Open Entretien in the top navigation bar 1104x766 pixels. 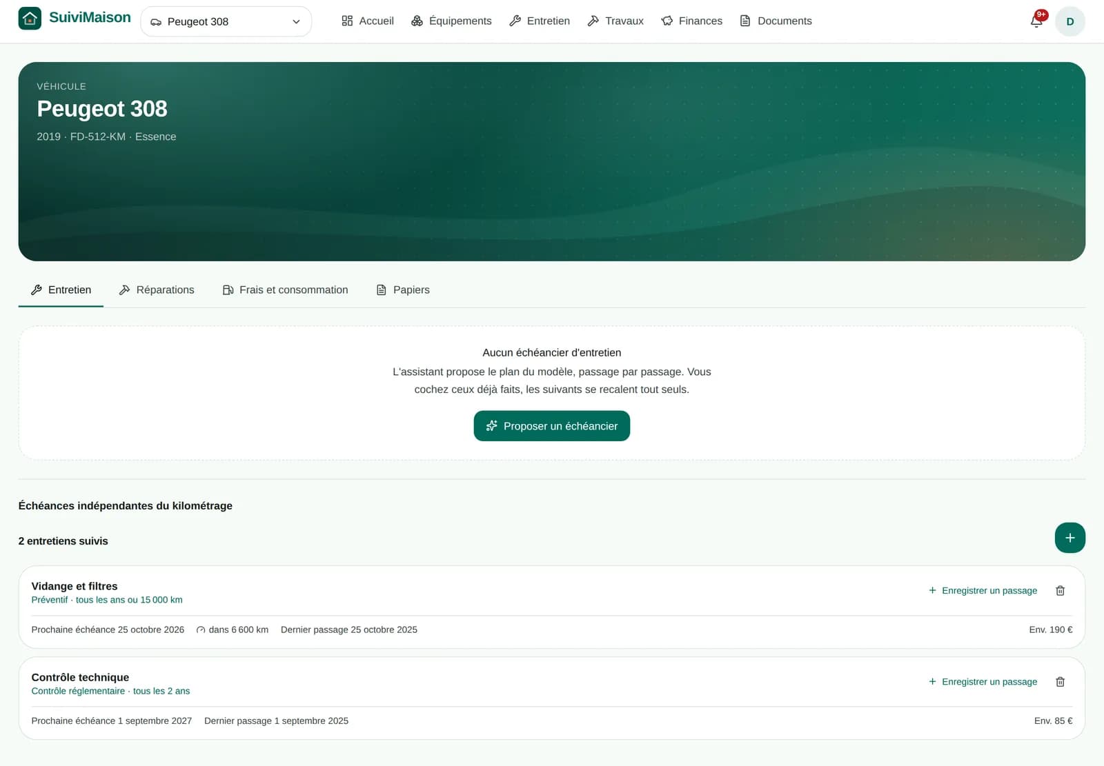pyautogui.click(x=540, y=21)
